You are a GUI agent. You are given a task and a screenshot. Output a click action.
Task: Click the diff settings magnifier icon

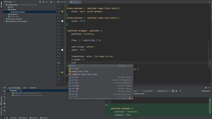(176, 91)
